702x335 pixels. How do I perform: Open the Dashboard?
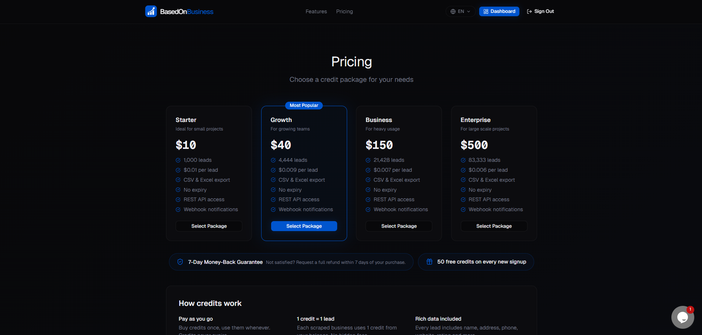click(x=499, y=11)
